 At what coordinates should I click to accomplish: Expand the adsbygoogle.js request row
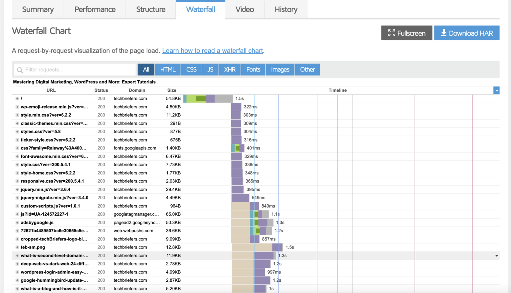point(17,223)
